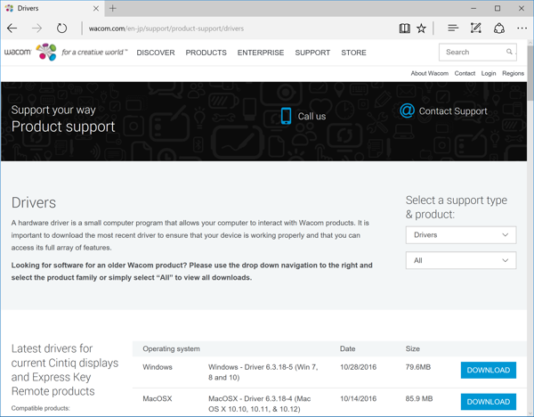Click the Windows driver date 10/28/2016
Viewport: 534px width, 417px height.
pyautogui.click(x=359, y=367)
